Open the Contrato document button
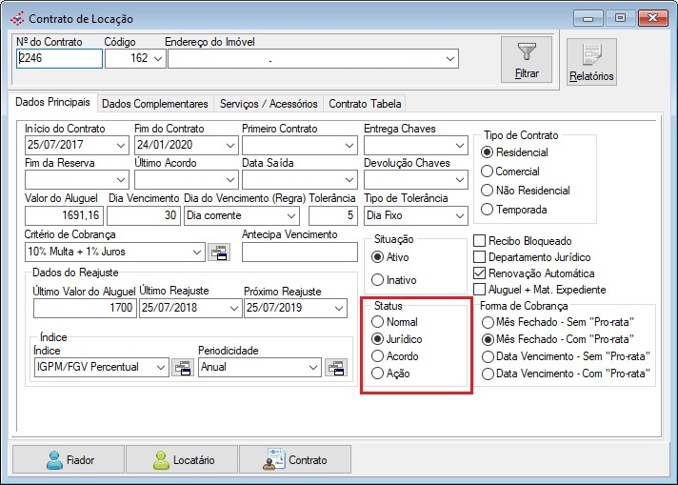Image resolution: width=678 pixels, height=485 pixels. [295, 460]
